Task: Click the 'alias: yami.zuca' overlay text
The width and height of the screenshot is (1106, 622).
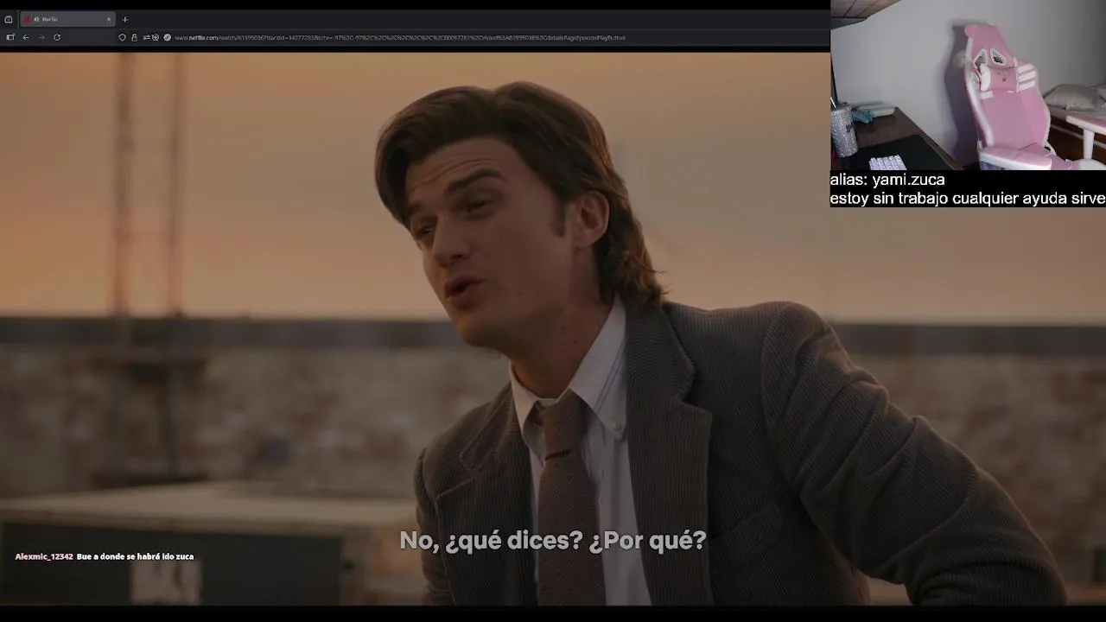Action: (887, 180)
